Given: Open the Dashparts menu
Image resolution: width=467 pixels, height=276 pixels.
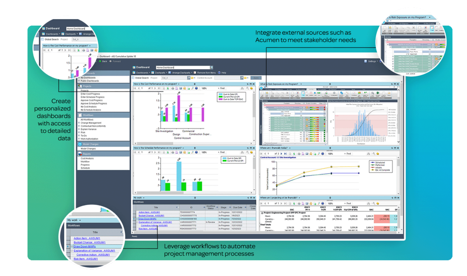Looking at the screenshot, I should (159, 72).
